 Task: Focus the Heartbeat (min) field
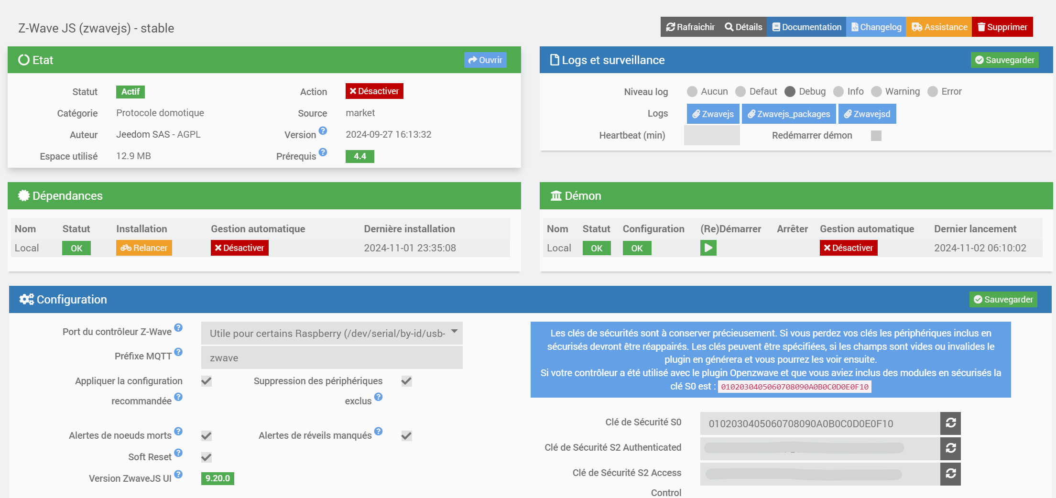coord(712,135)
